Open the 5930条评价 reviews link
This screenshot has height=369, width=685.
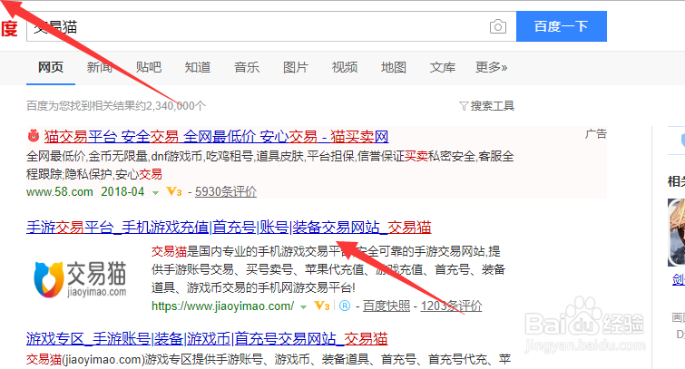226,191
